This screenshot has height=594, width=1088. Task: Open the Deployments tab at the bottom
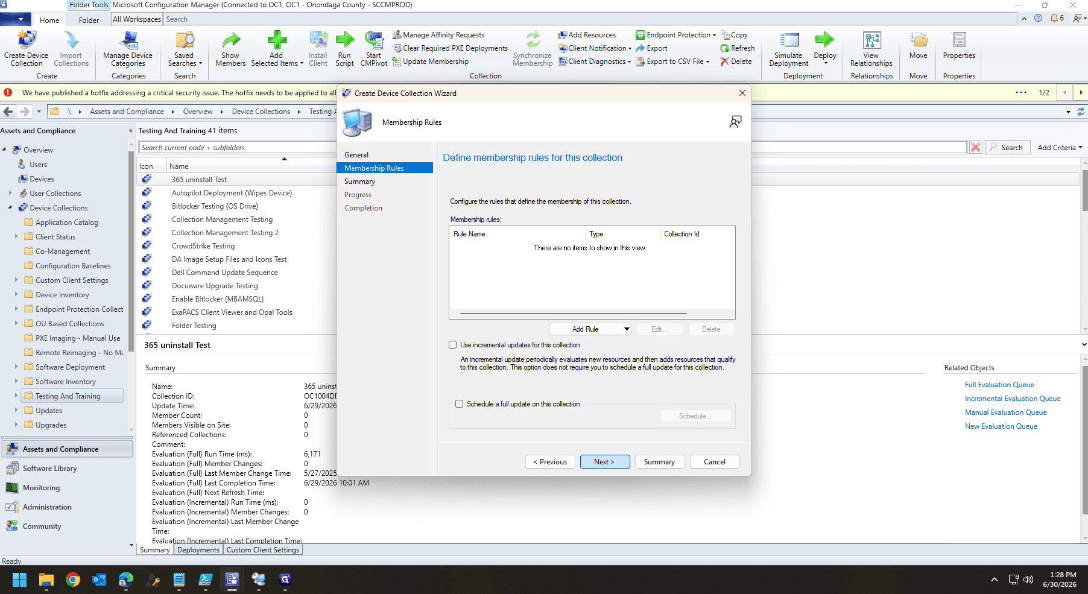[x=198, y=550]
